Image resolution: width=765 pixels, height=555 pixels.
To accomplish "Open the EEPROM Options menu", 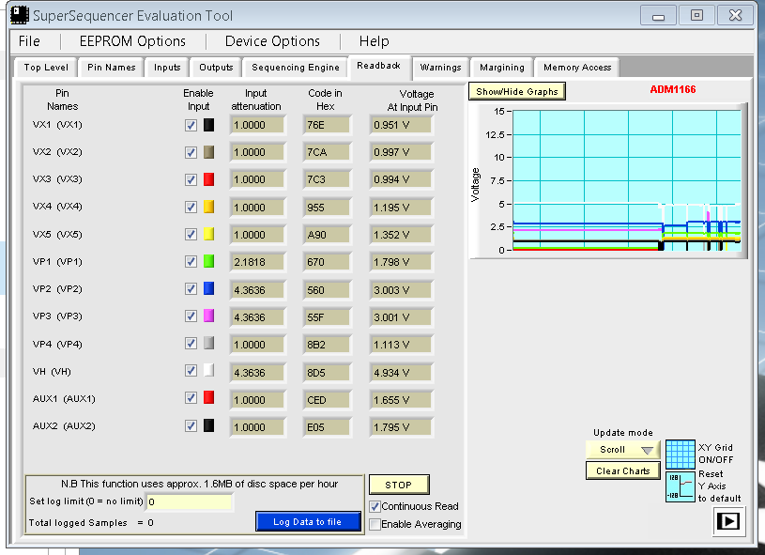I will [x=132, y=41].
